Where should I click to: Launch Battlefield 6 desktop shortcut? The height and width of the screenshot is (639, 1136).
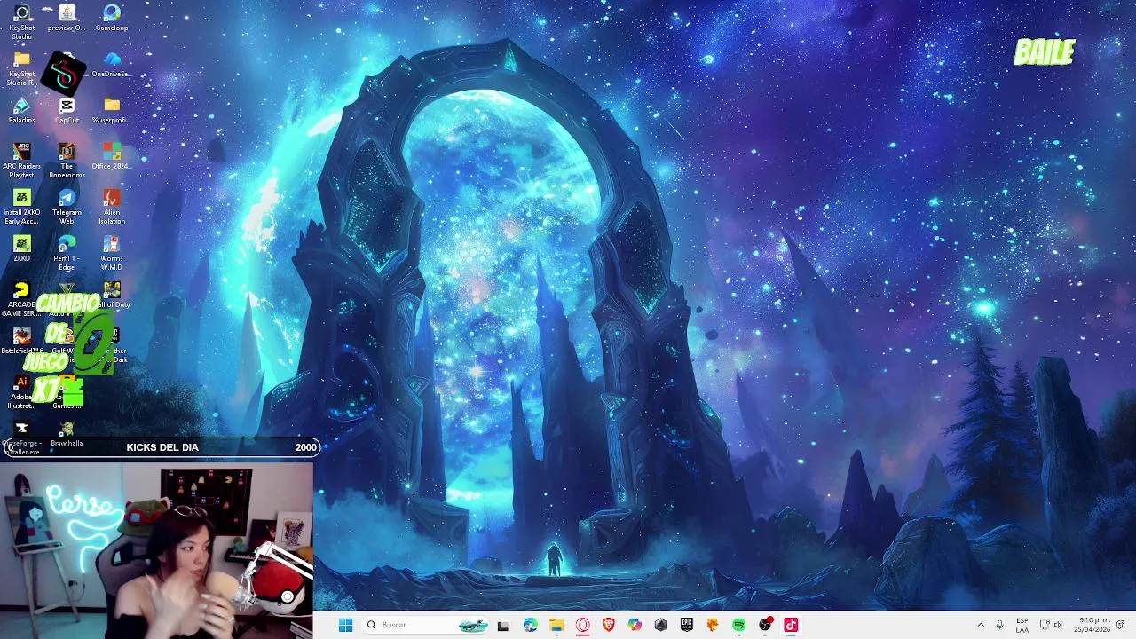click(x=21, y=341)
